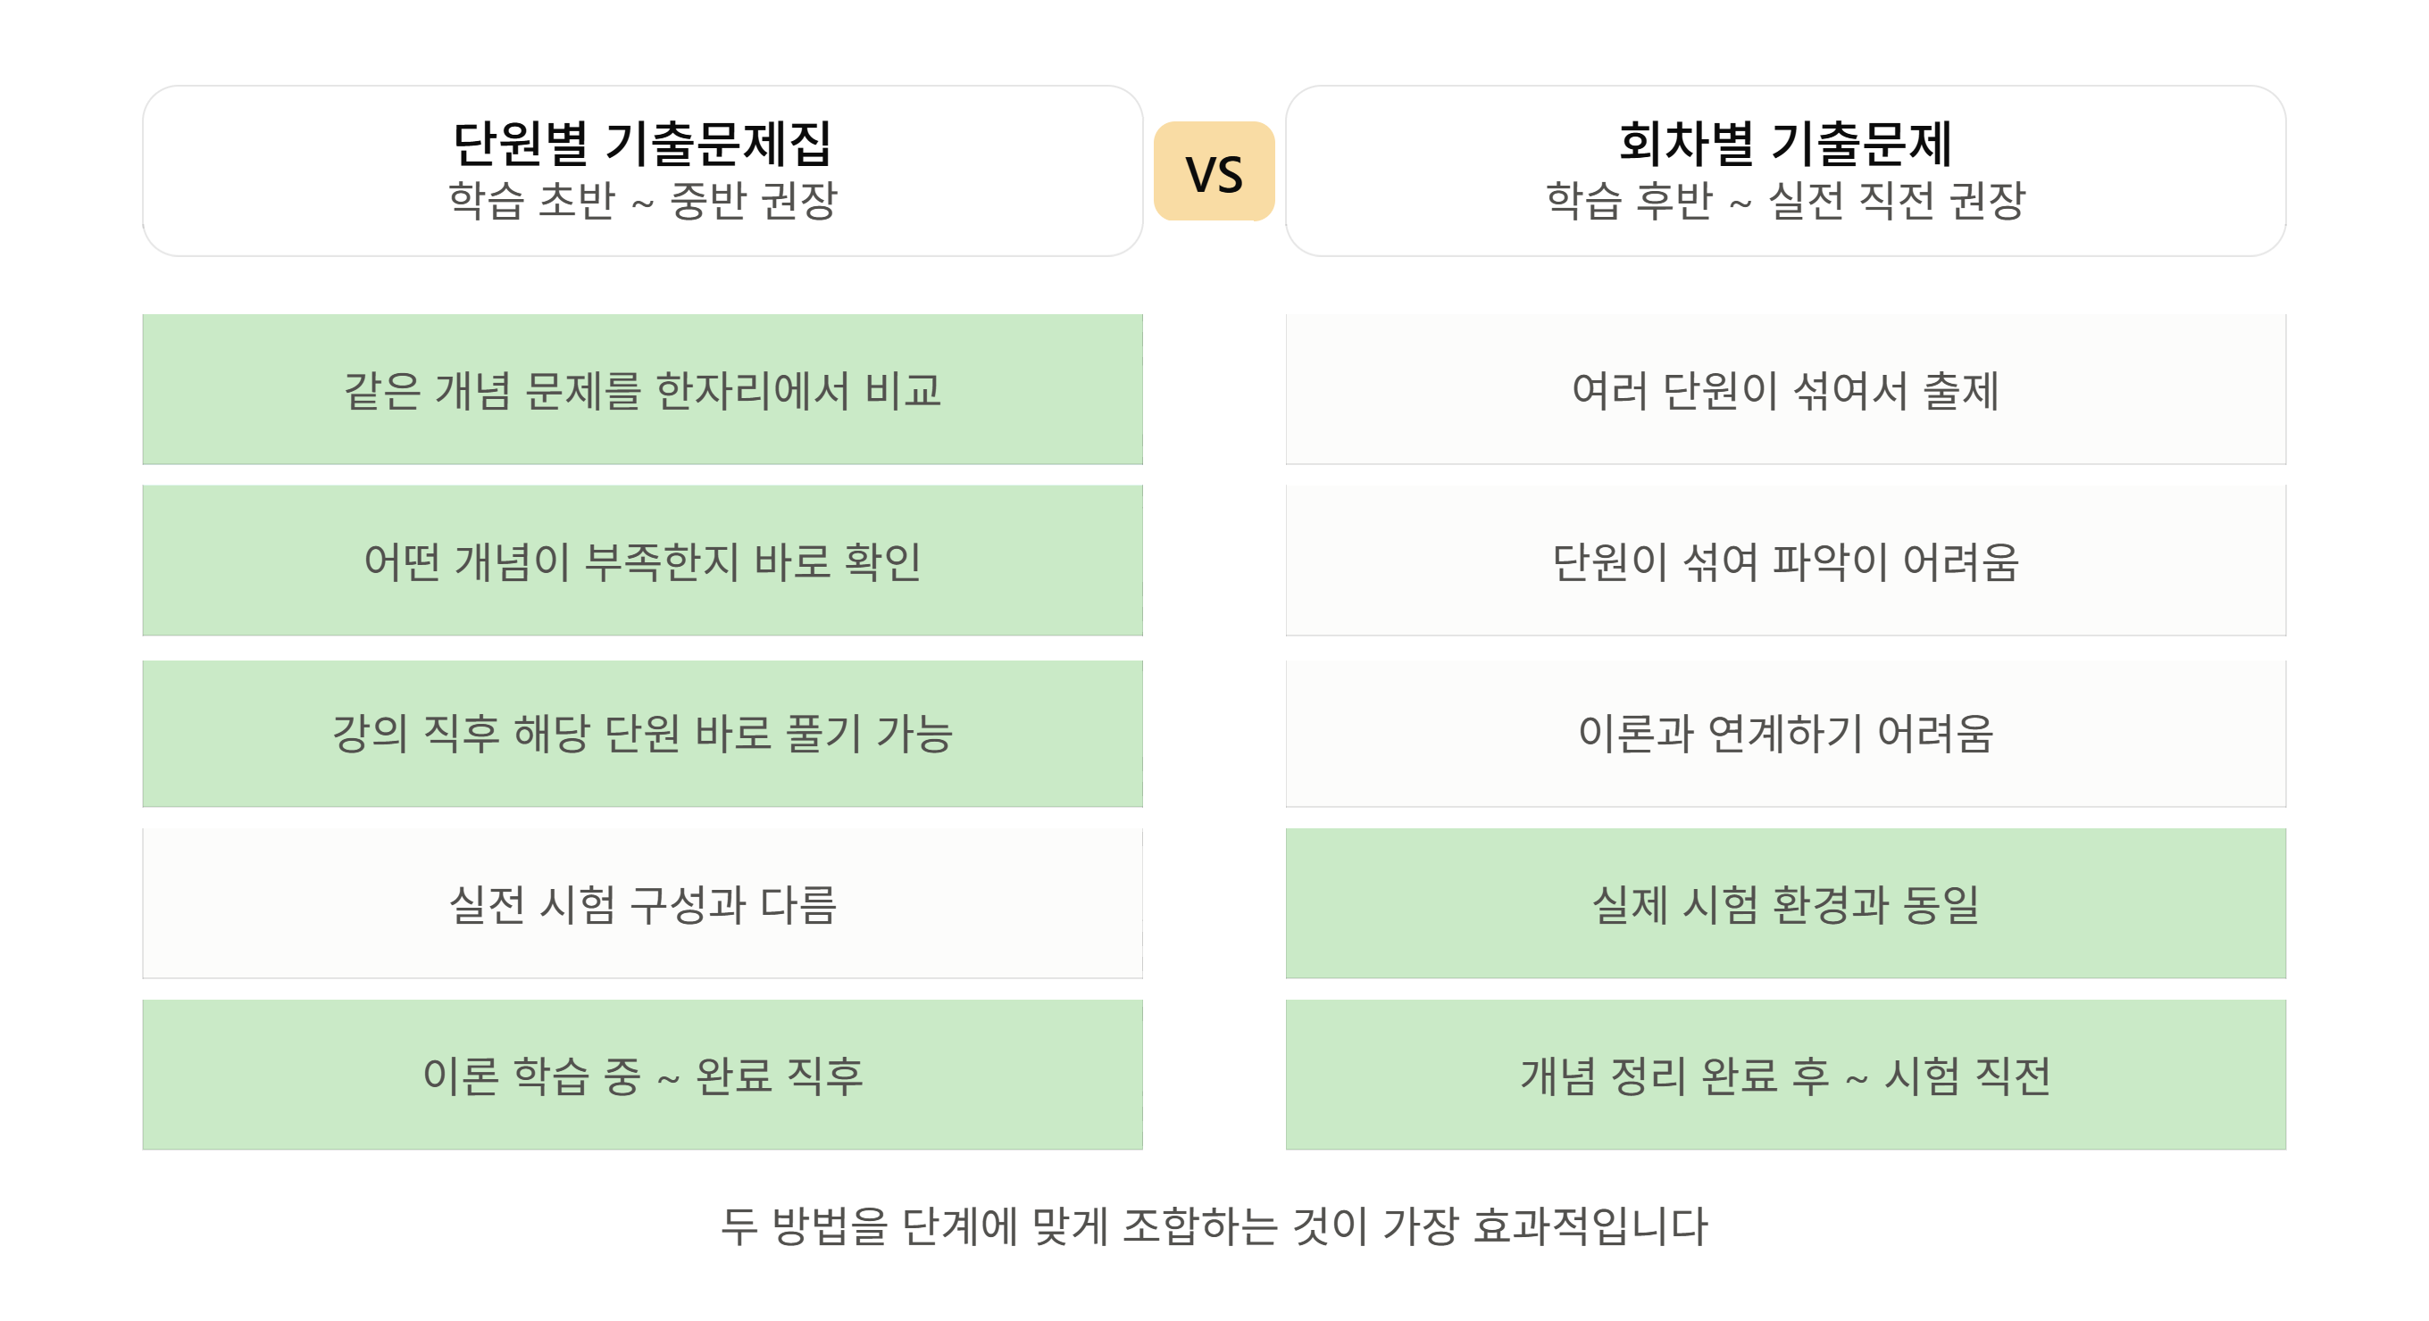This screenshot has height=1321, width=2429.
Task: Click the 이론 학습 중 ~ 완료 직후 box
Action: pos(642,1075)
